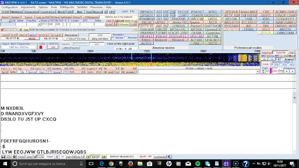Image resolution: width=299 pixels, height=168 pixels.
Task: Open the RX time + callsign + mode dropdown
Action: click(x=257, y=71)
